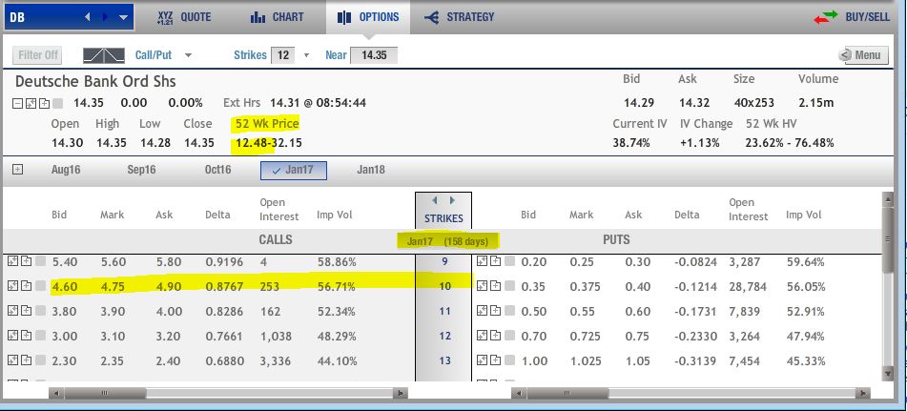This screenshot has width=907, height=411.
Task: Open the STRATEGY tab
Action: [x=459, y=17]
